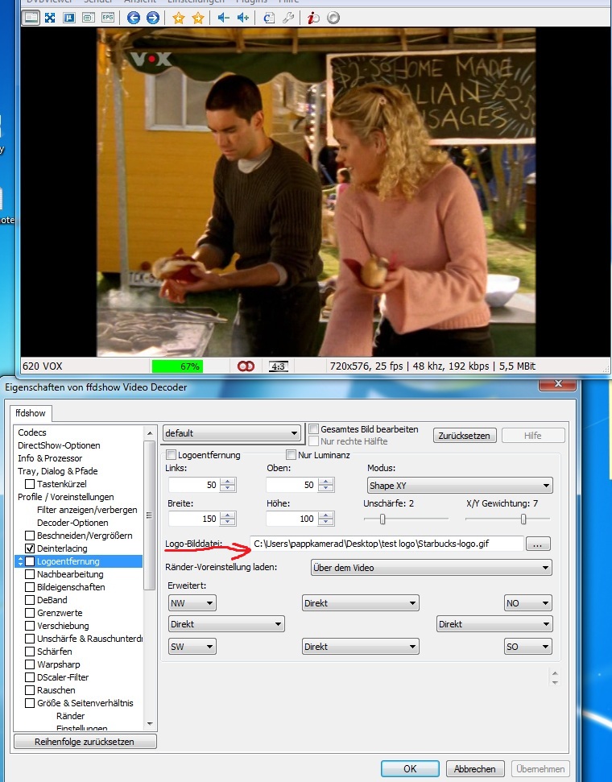Click the Breite value field showing 150
This screenshot has width=612, height=782.
click(x=193, y=519)
